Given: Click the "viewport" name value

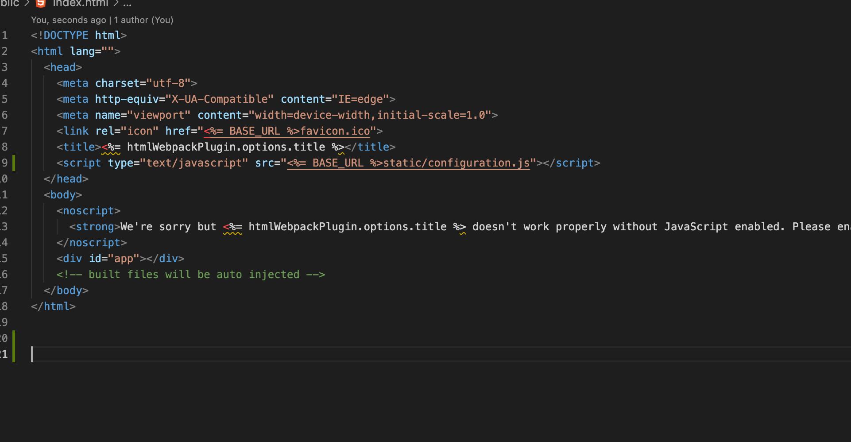Looking at the screenshot, I should (x=159, y=115).
